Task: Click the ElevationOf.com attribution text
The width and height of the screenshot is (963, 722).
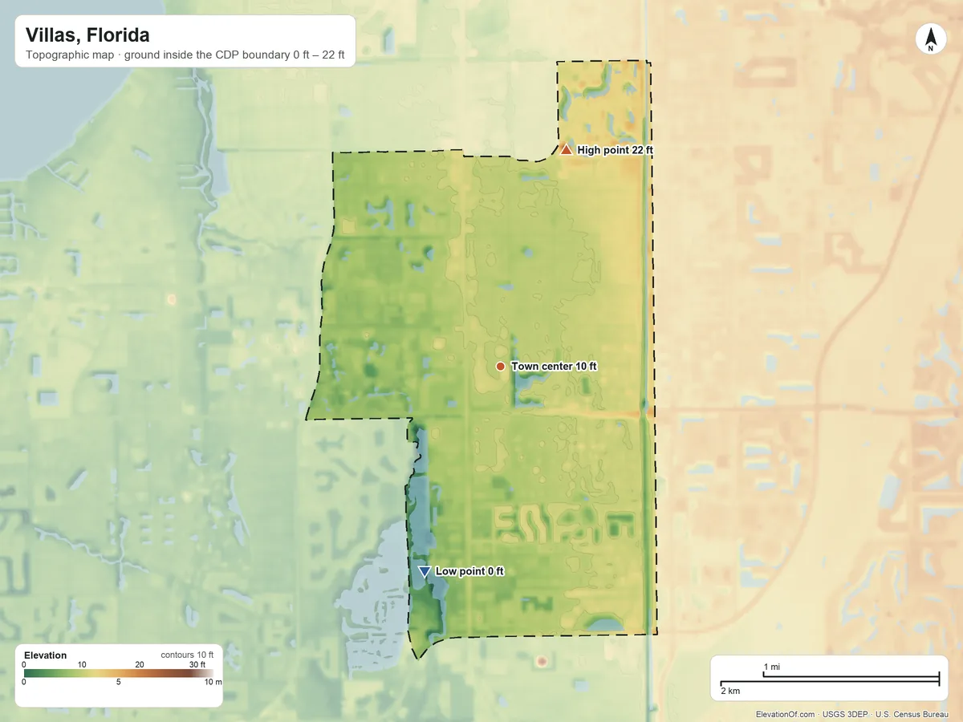Action: click(x=786, y=714)
